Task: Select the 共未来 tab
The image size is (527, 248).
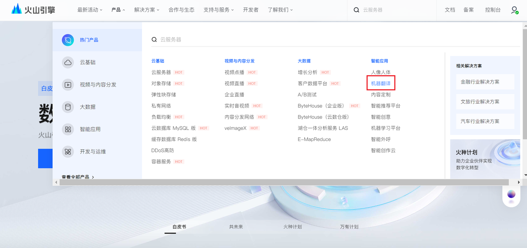Action: tap(236, 227)
